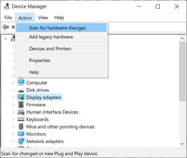Viewport: 187px width, 158px height.
Task: Select the Human Interface Devices label
Action: point(52,112)
